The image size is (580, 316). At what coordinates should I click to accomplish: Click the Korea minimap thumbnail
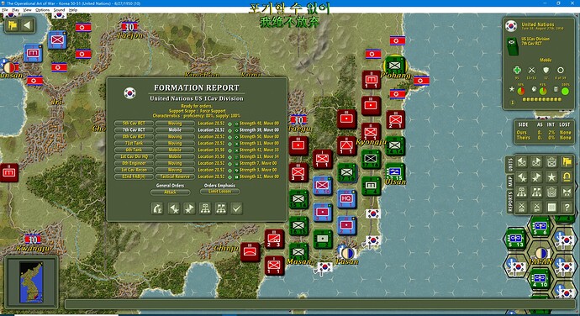tap(31, 282)
